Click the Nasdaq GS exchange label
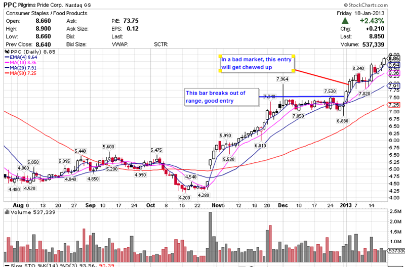405x267 pixels. click(x=78, y=5)
